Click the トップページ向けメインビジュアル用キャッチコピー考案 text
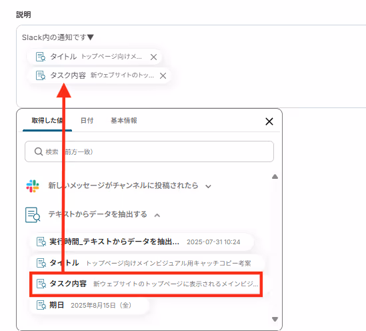 coord(168,263)
